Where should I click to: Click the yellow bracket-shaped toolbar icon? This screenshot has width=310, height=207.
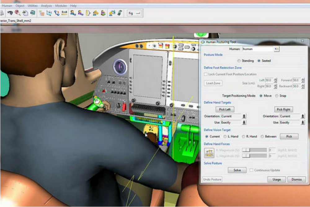[x=88, y=13]
